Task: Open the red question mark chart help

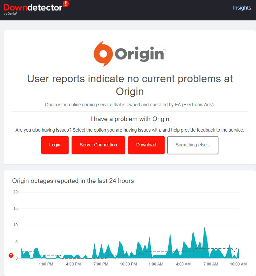Action: point(11,255)
